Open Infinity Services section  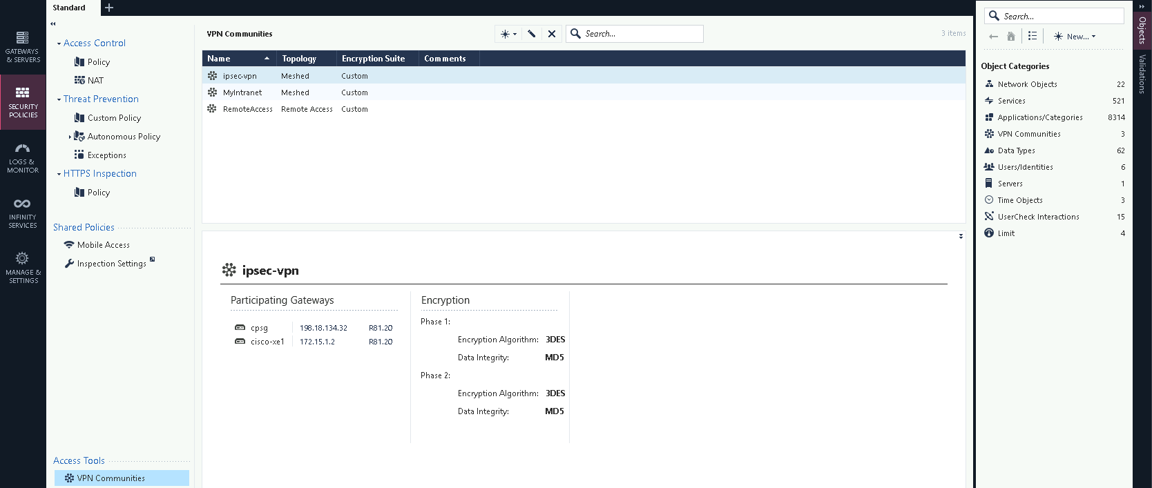pyautogui.click(x=23, y=213)
